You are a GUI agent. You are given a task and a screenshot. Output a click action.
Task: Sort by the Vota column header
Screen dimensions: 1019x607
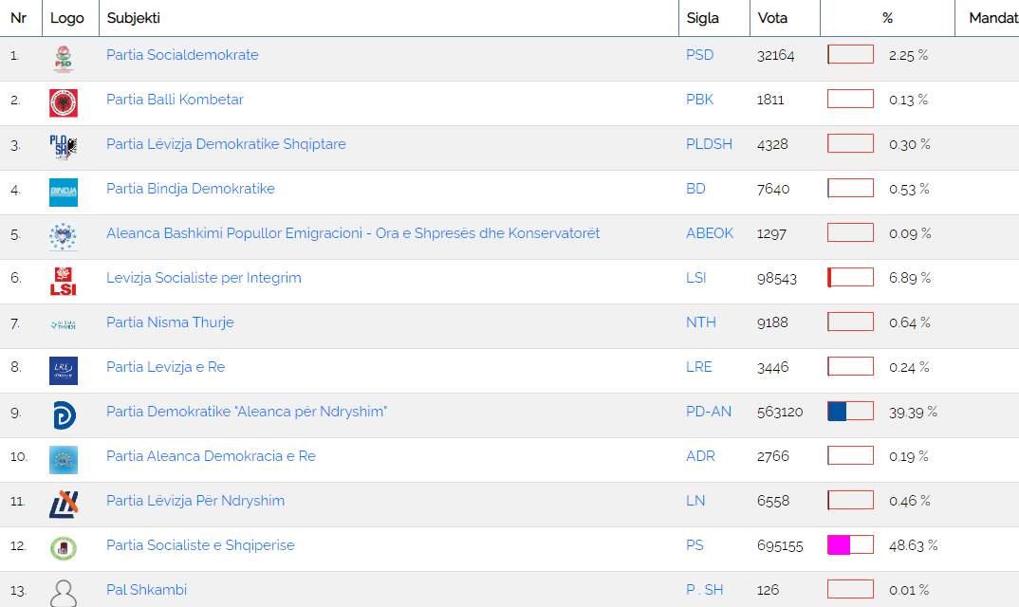(772, 18)
